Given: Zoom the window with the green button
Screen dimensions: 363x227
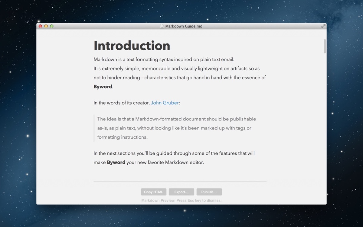Looking at the screenshot, I should [x=52, y=26].
